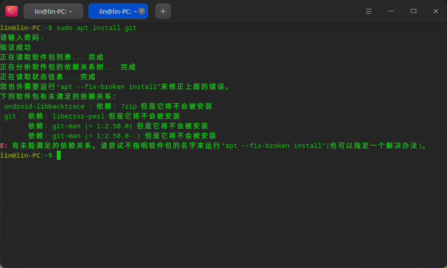Click 'git-man (< 1:2.50.0-.)' dependency text
Image resolution: width=447 pixels, height=268 pixels.
97,136
